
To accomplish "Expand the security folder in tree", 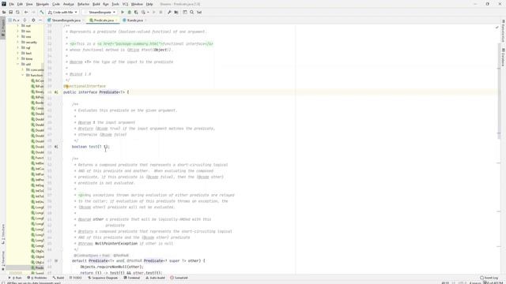I will point(18,42).
